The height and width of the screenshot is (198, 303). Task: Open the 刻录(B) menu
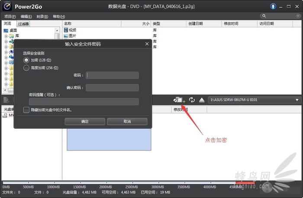pyautogui.click(x=42, y=16)
